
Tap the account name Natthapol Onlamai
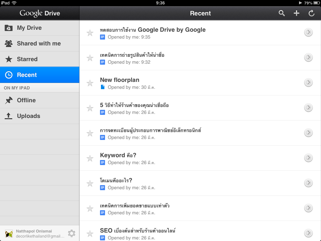pyautogui.click(x=34, y=231)
